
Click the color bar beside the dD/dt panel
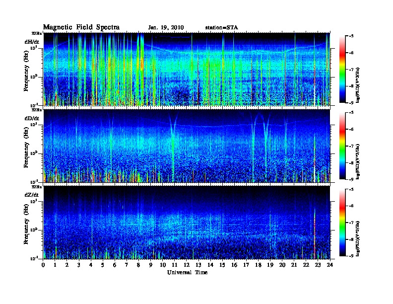pyautogui.click(x=342, y=146)
